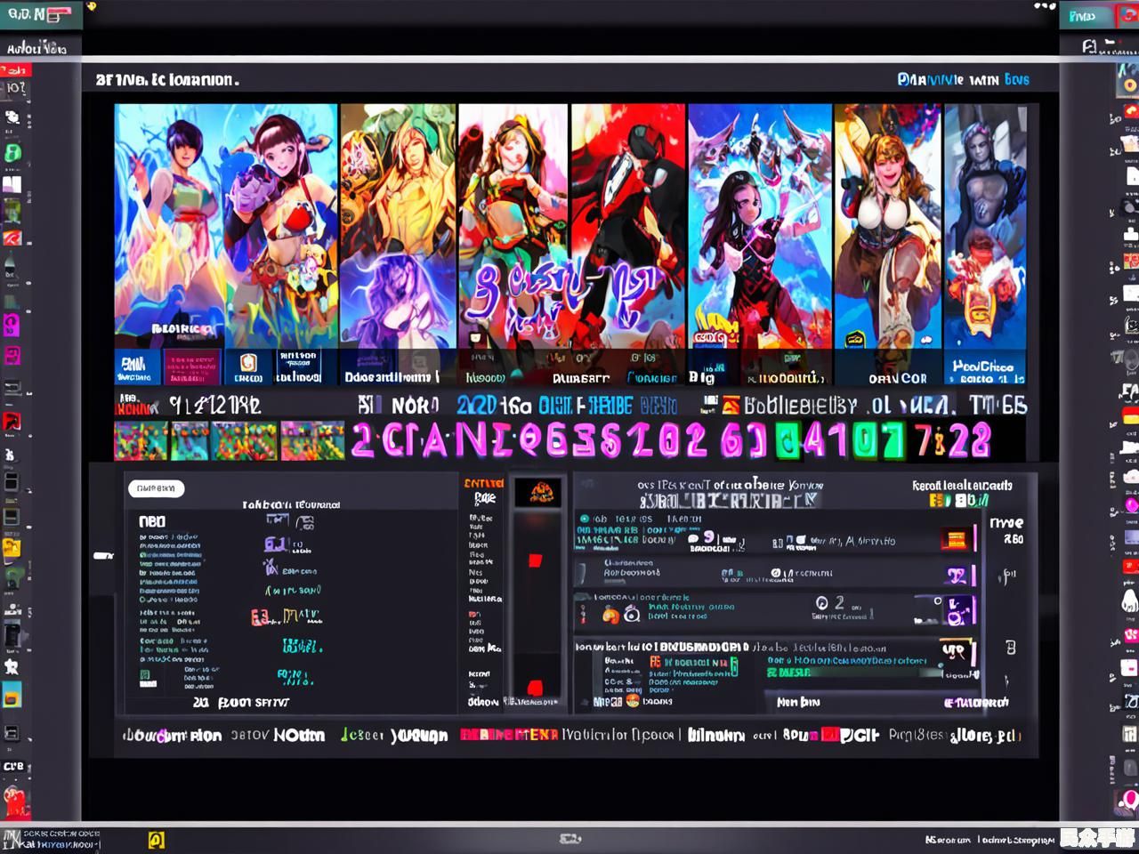Select the yellow icon in bottom taskbar
This screenshot has height=854, width=1139.
pos(156,839)
